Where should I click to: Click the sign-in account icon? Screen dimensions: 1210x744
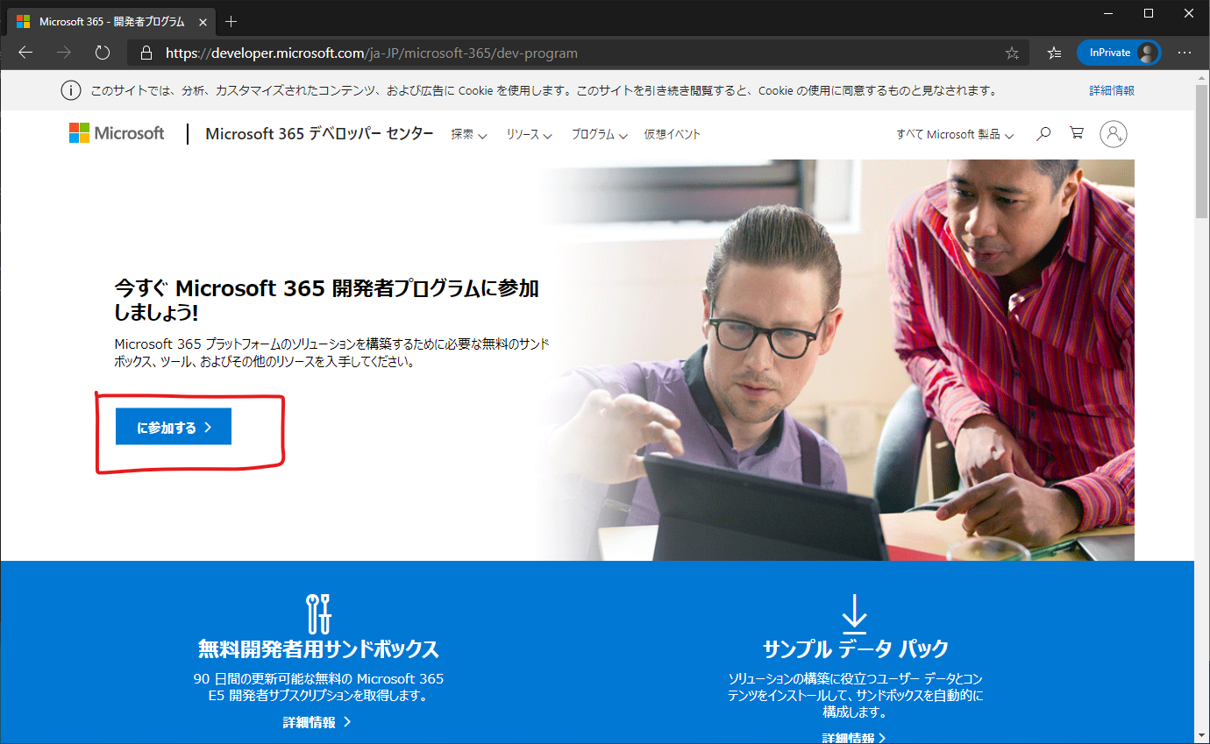pyautogui.click(x=1114, y=134)
